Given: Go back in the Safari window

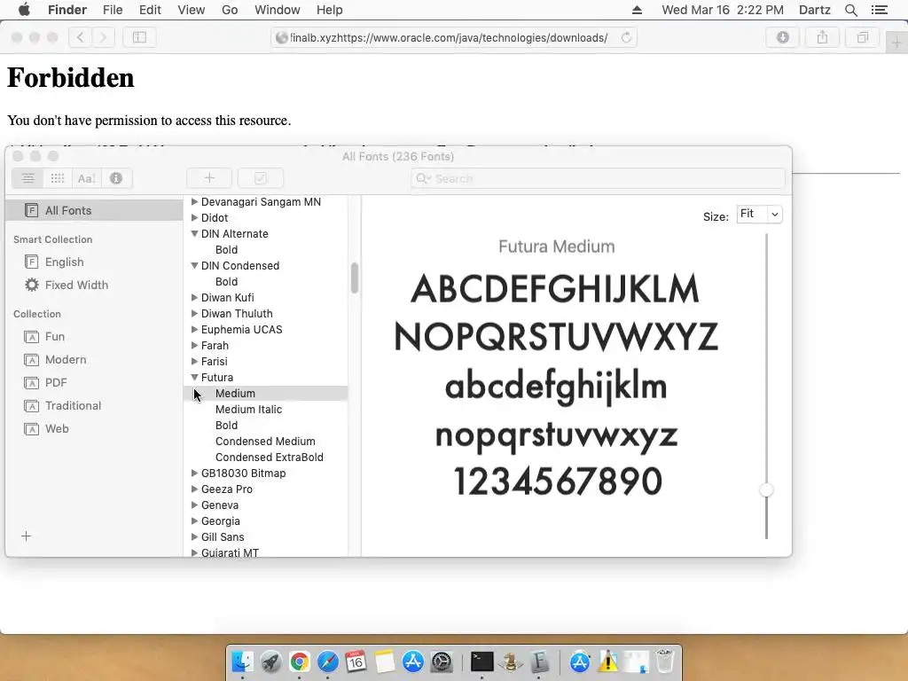Looking at the screenshot, I should tap(81, 37).
